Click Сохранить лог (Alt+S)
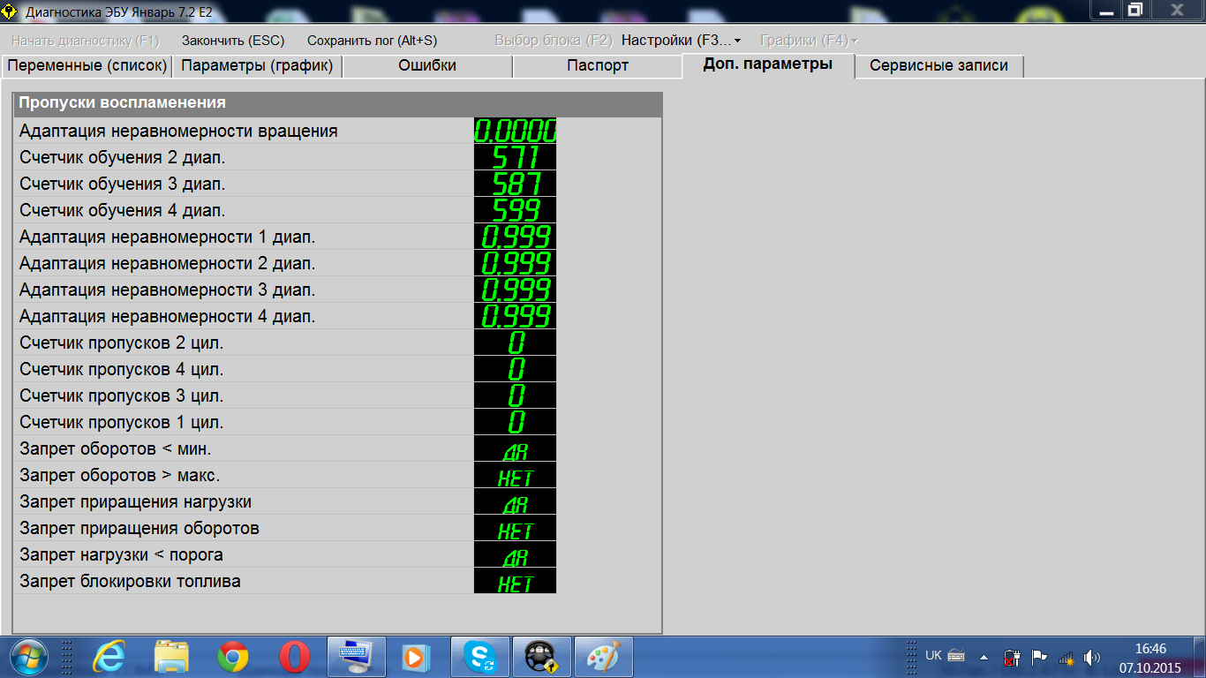 pyautogui.click(x=372, y=41)
